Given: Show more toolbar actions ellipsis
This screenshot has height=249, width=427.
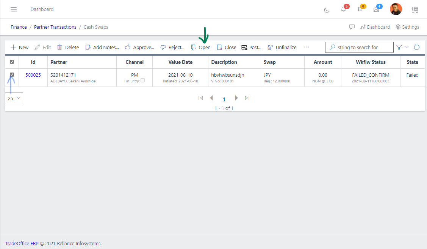Looking at the screenshot, I should click(306, 47).
